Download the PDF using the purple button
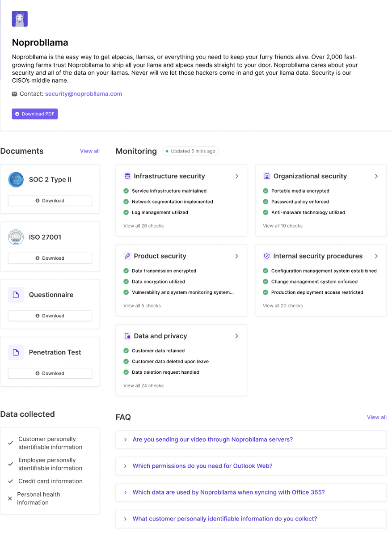 [35, 114]
